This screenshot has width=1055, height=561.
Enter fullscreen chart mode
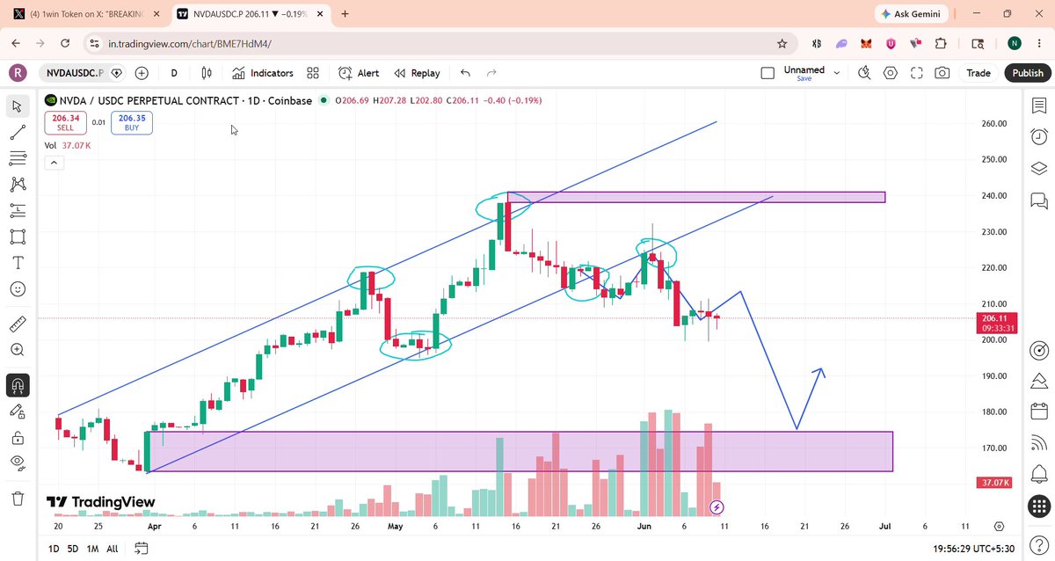tap(917, 73)
